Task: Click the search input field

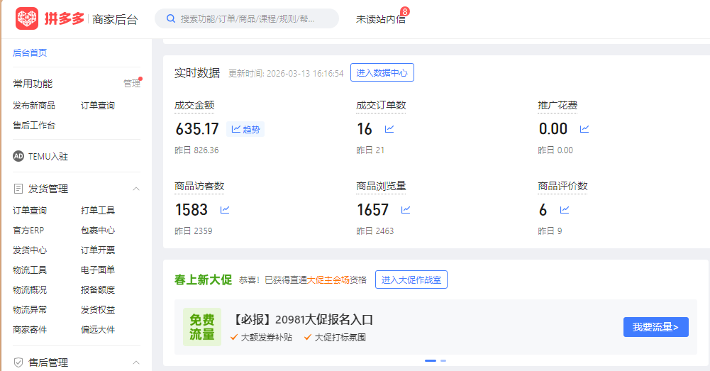Action: [x=247, y=19]
